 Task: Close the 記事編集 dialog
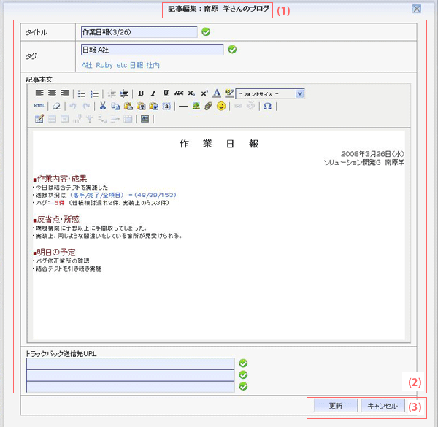click(x=417, y=9)
